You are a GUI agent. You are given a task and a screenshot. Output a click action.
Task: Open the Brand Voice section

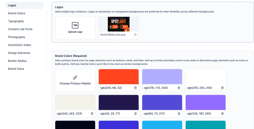(16, 69)
